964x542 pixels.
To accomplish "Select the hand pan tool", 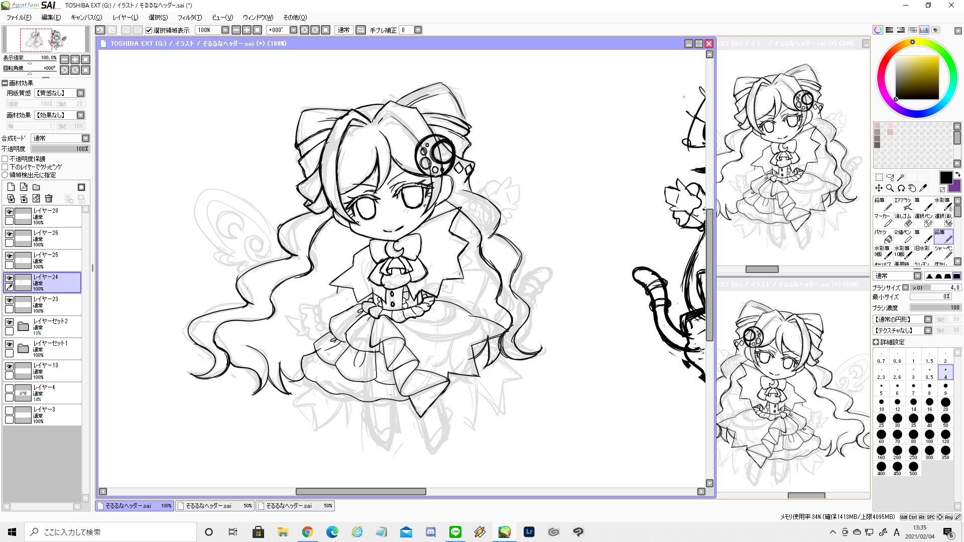I will coord(912,188).
